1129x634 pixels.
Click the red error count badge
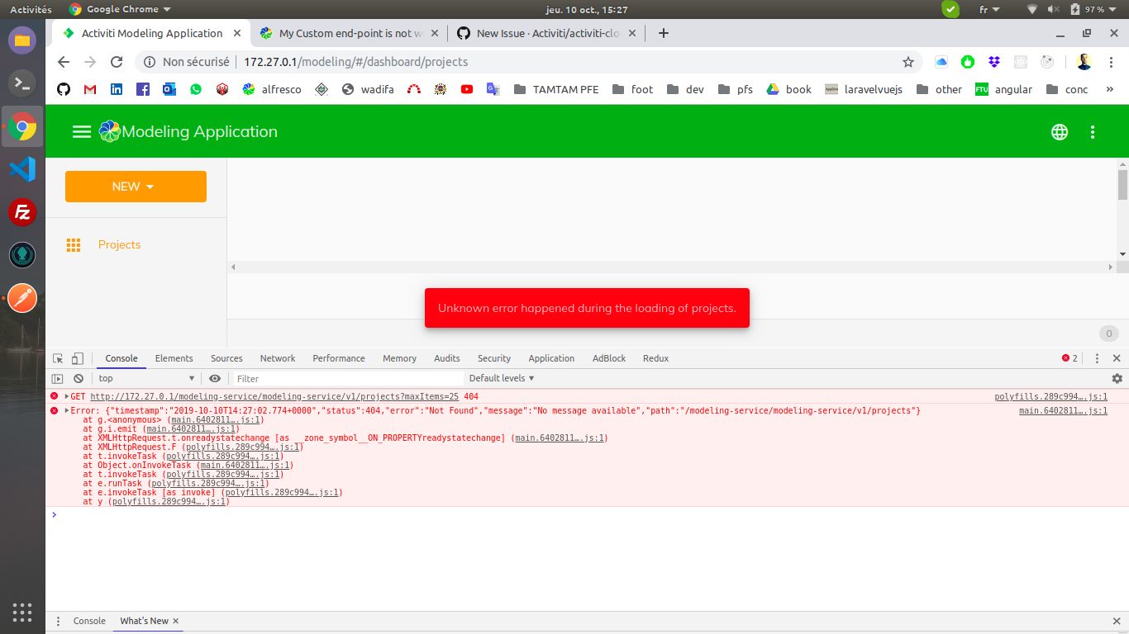click(x=1069, y=358)
